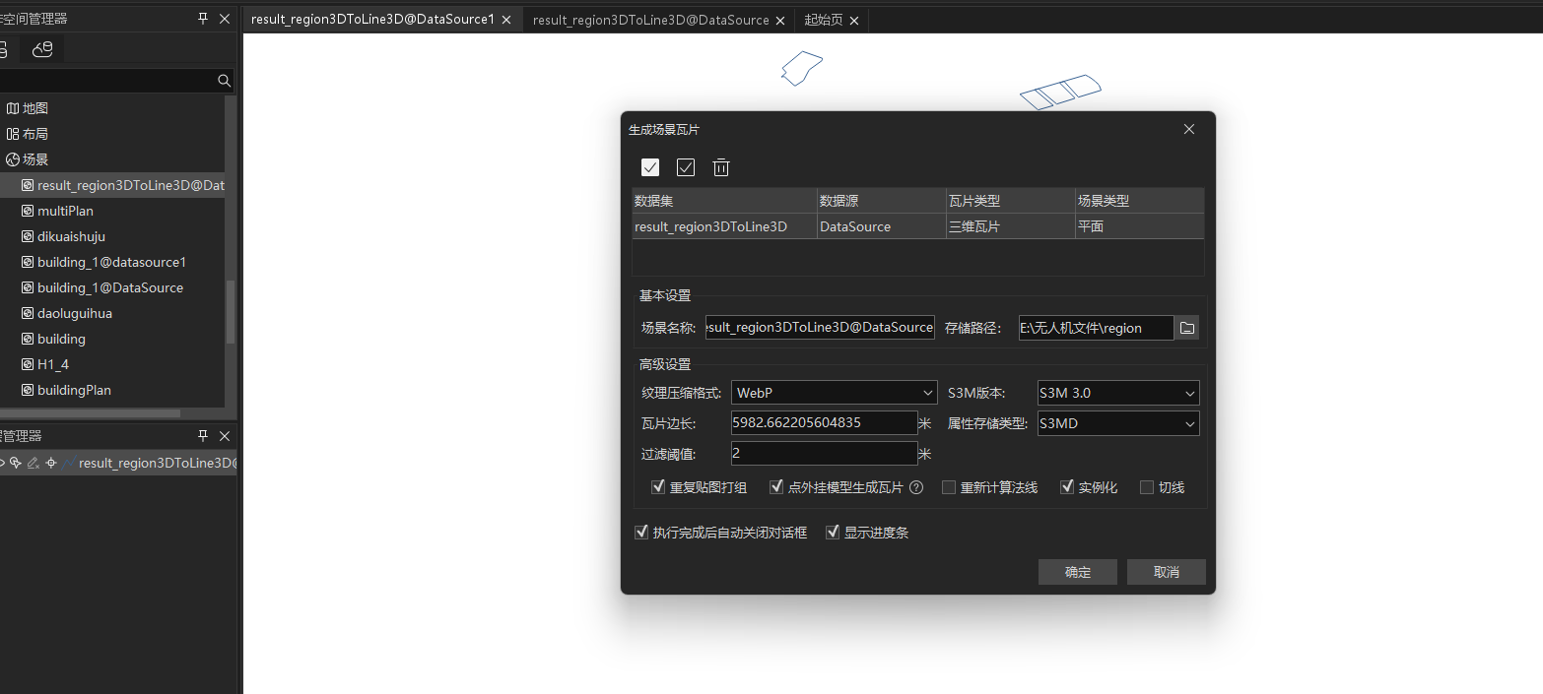
Task: Switch to result_region3DToLine3D@DataSource tab
Action: (x=650, y=20)
